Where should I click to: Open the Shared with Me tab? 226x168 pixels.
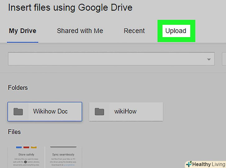(80, 31)
